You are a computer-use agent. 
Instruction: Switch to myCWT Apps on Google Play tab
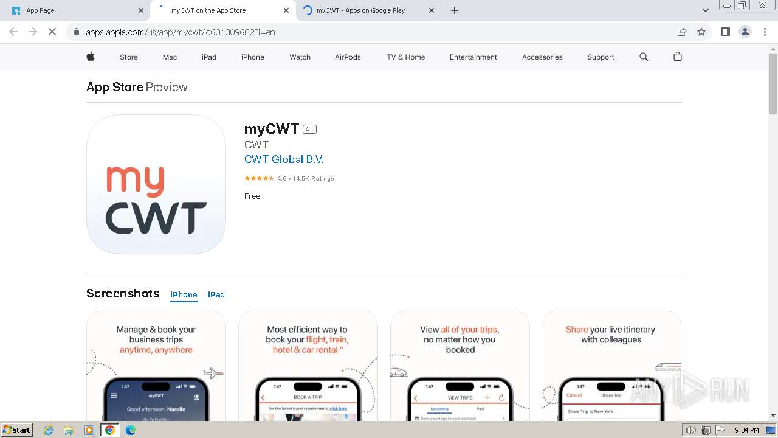pos(368,10)
